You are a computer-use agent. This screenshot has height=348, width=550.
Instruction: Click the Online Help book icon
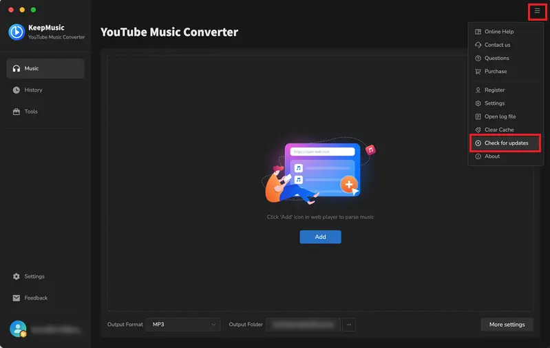pyautogui.click(x=478, y=32)
